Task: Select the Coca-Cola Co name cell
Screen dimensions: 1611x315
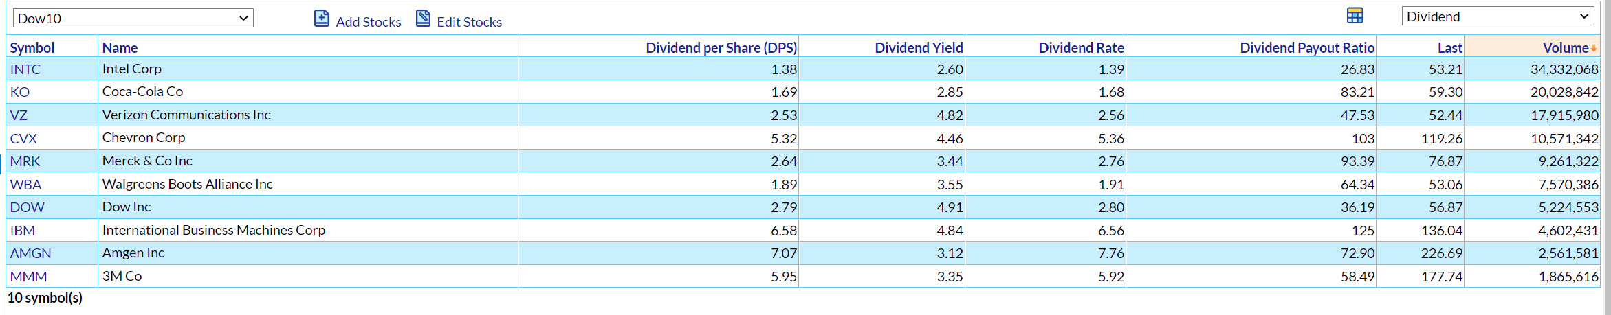Action: [307, 92]
